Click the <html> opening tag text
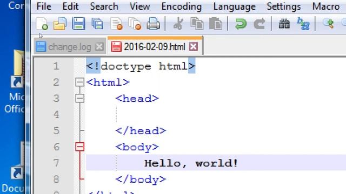Image resolution: width=346 pixels, height=194 pixels. point(108,82)
